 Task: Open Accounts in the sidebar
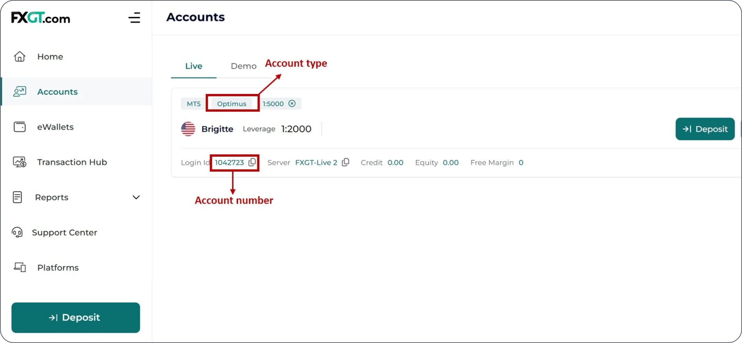point(57,92)
